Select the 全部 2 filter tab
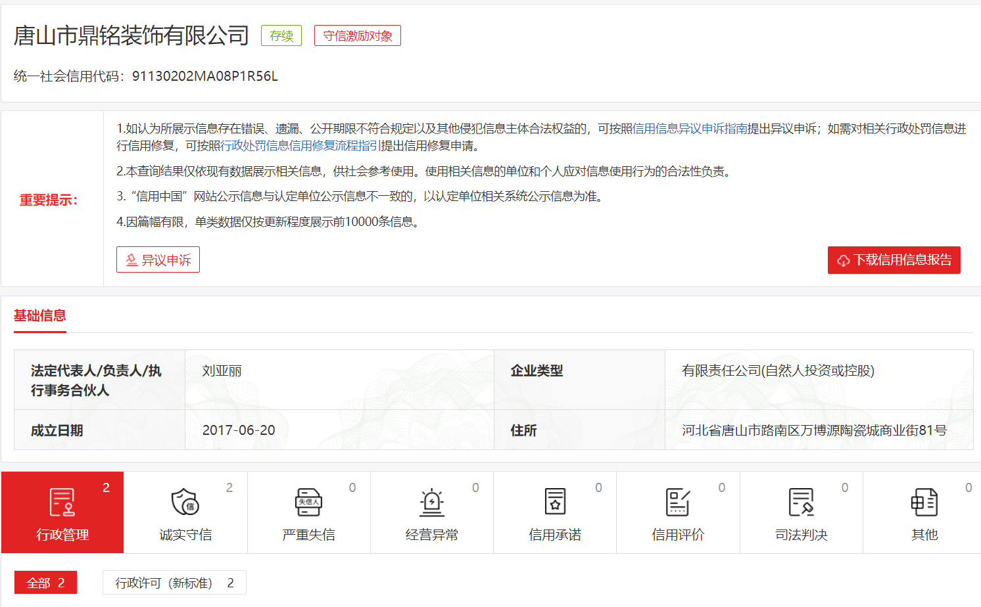The height and width of the screenshot is (607, 981). point(45,583)
